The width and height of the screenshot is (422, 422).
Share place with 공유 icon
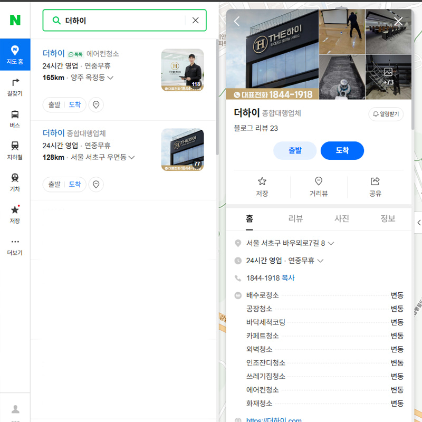(x=375, y=187)
